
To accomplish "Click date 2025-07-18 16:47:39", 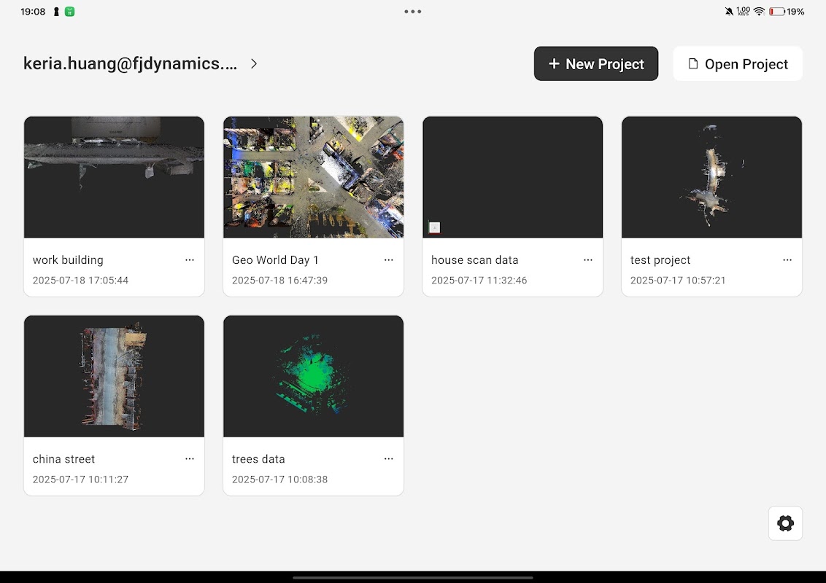I will pos(279,281).
